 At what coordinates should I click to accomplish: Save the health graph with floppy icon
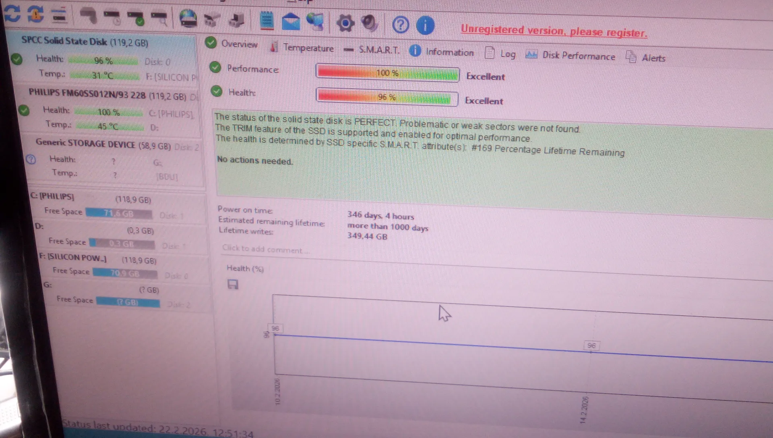coord(233,285)
